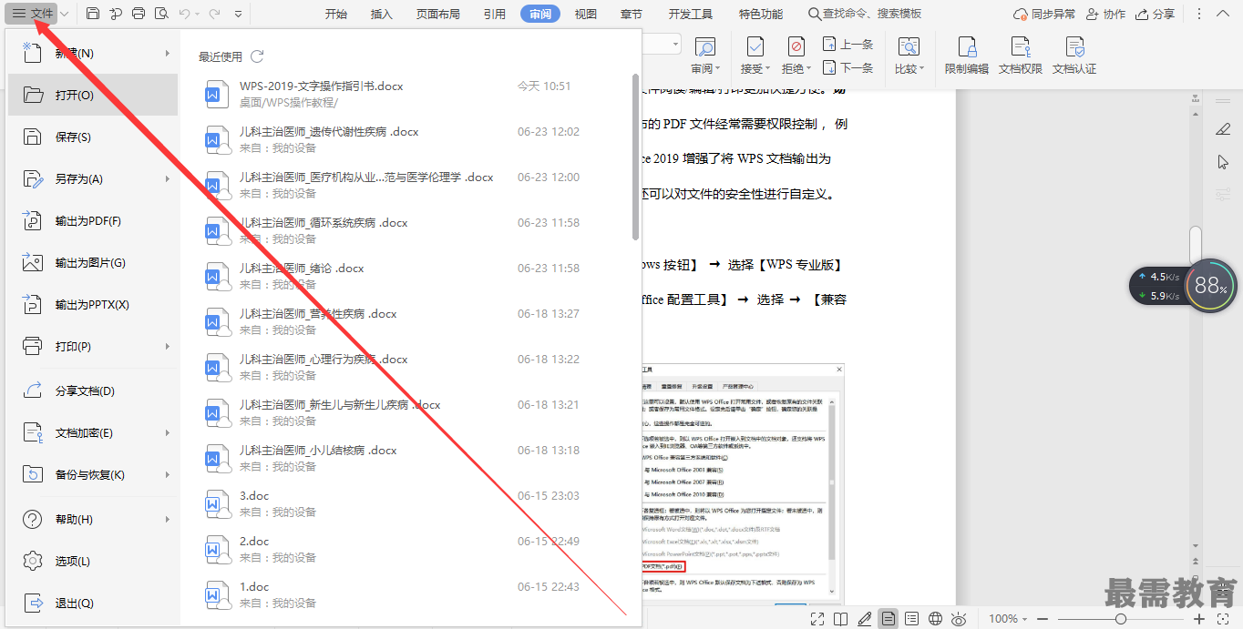Expand the arrow next to 文件 button
The height and width of the screenshot is (629, 1243).
pos(65,15)
